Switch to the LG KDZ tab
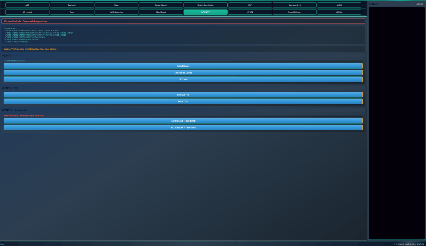This screenshot has height=246, width=426. point(250,12)
